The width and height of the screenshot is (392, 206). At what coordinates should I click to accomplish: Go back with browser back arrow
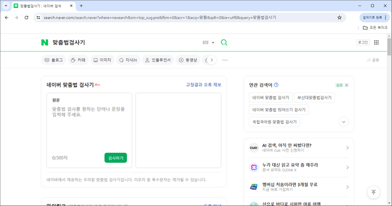tap(7, 17)
